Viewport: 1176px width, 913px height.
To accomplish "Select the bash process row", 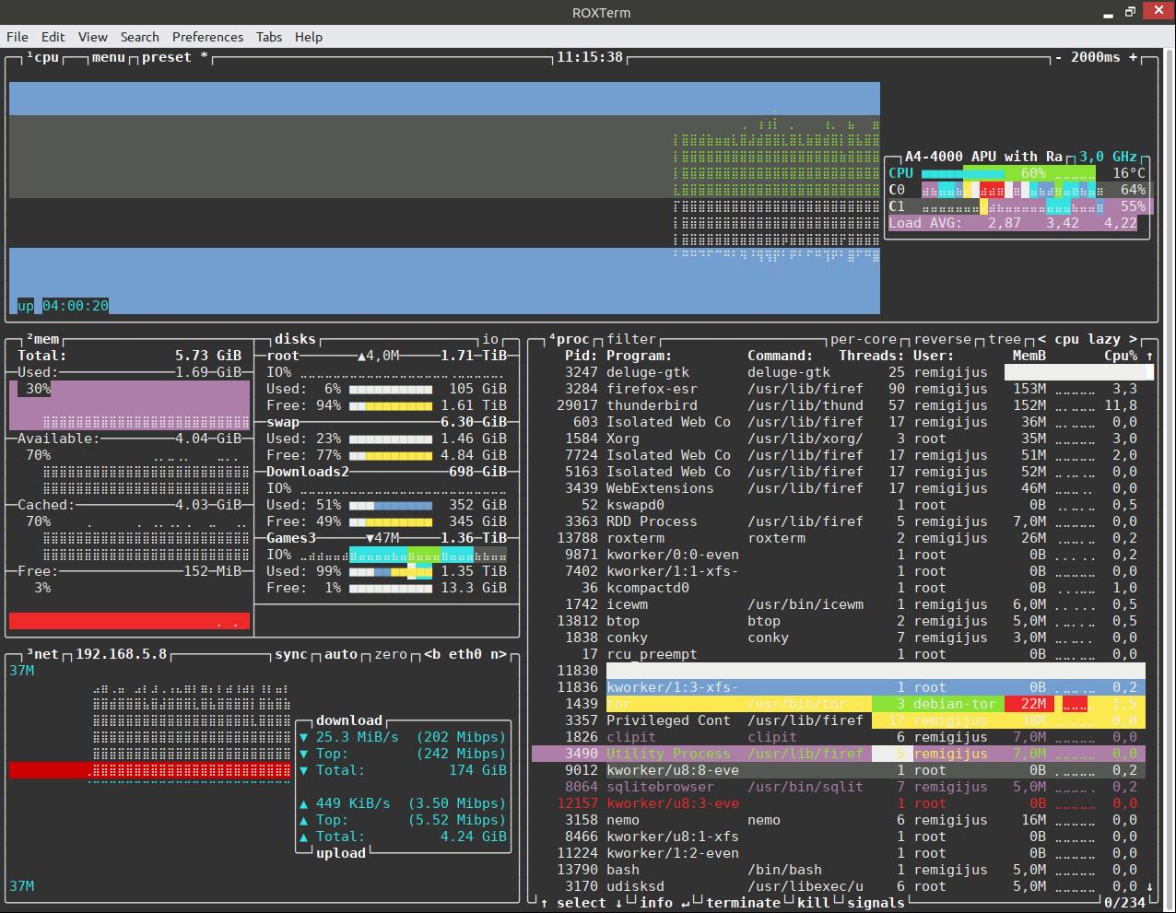I will click(x=839, y=870).
